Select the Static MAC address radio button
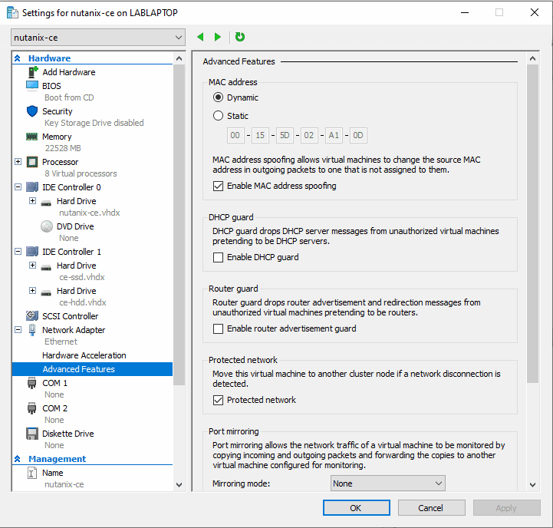This screenshot has height=528, width=553. (x=219, y=116)
